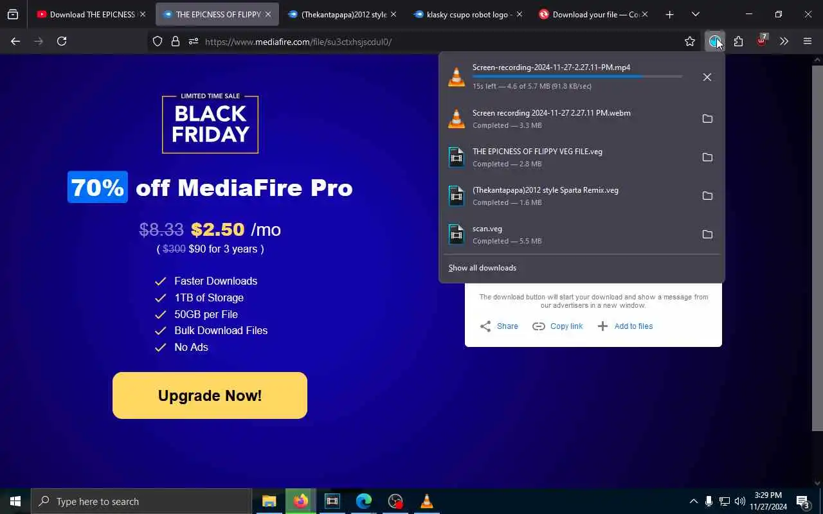The height and width of the screenshot is (514, 823).
Task: Open Windows Start menu
Action: pyautogui.click(x=15, y=501)
